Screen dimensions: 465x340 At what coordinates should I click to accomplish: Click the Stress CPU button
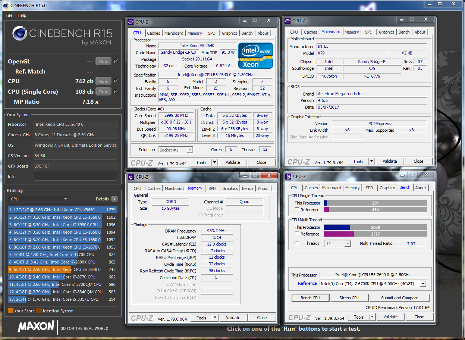(x=349, y=298)
